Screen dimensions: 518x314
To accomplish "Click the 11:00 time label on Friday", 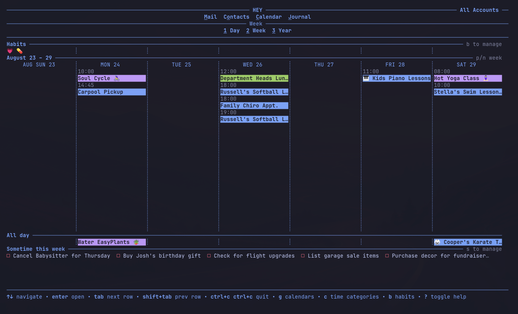I will (371, 71).
